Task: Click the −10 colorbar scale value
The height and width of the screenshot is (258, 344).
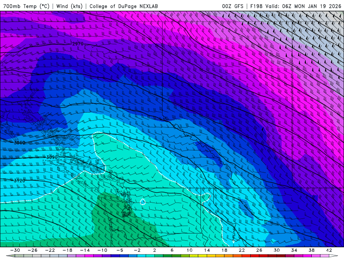Action: (x=102, y=250)
